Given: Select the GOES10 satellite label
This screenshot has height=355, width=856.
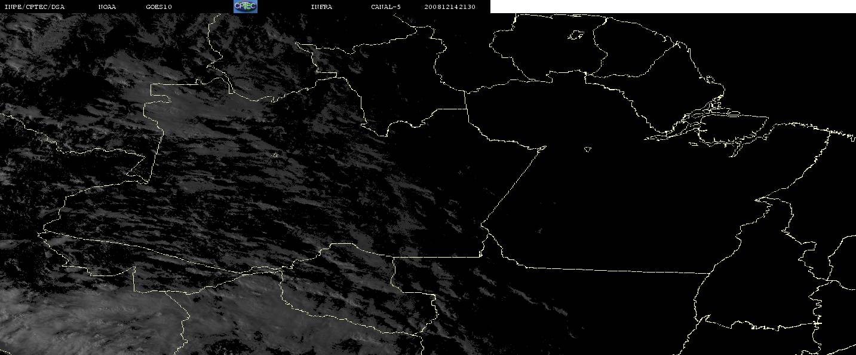Looking at the screenshot, I should coord(159,7).
